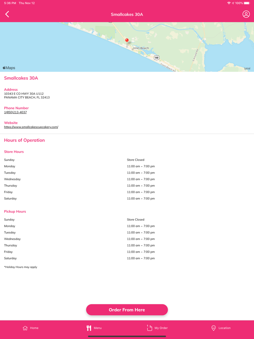Viewport: 254px width, 339px height.
Task: Switch to the Location tab label
Action: coord(224,328)
